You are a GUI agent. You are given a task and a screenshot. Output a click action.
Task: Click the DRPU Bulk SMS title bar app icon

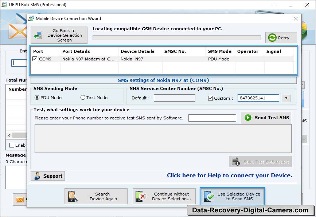(4, 4)
